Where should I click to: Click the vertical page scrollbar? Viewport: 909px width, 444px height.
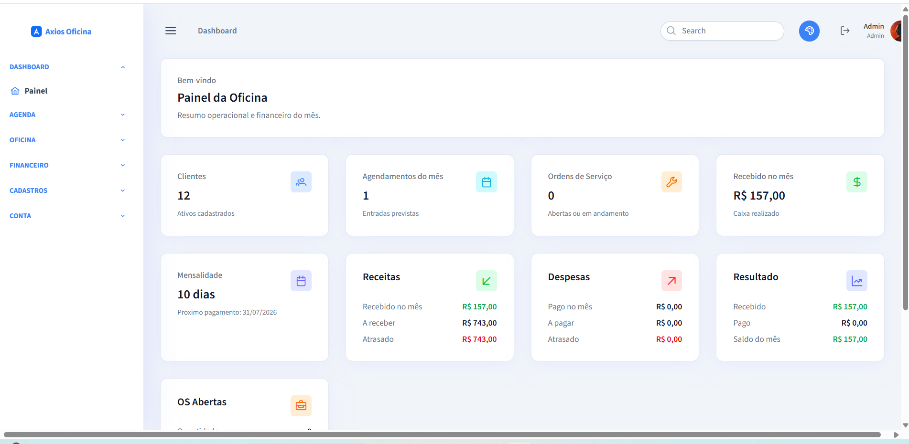(905, 162)
